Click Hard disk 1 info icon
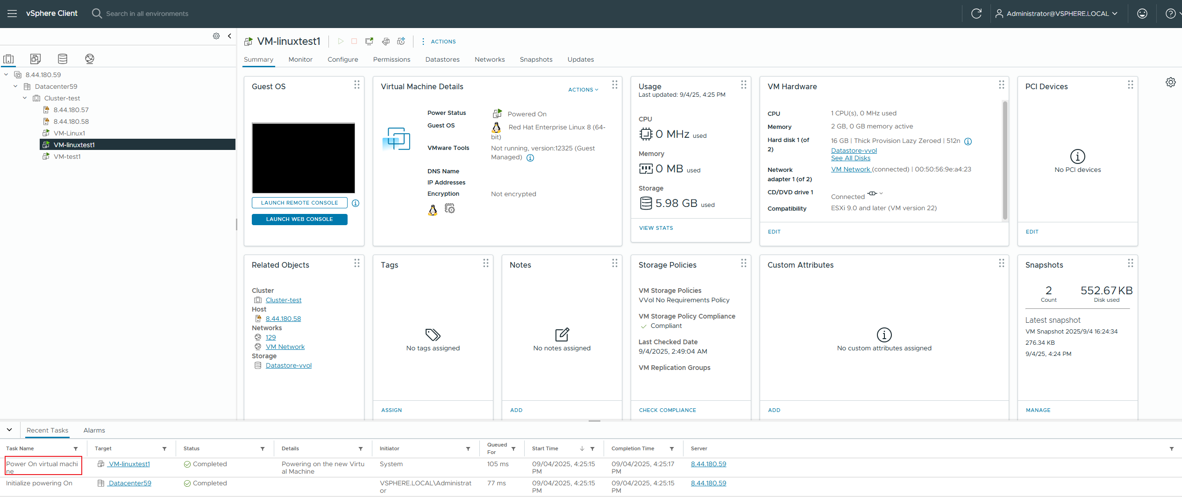The image size is (1182, 497). tap(968, 142)
